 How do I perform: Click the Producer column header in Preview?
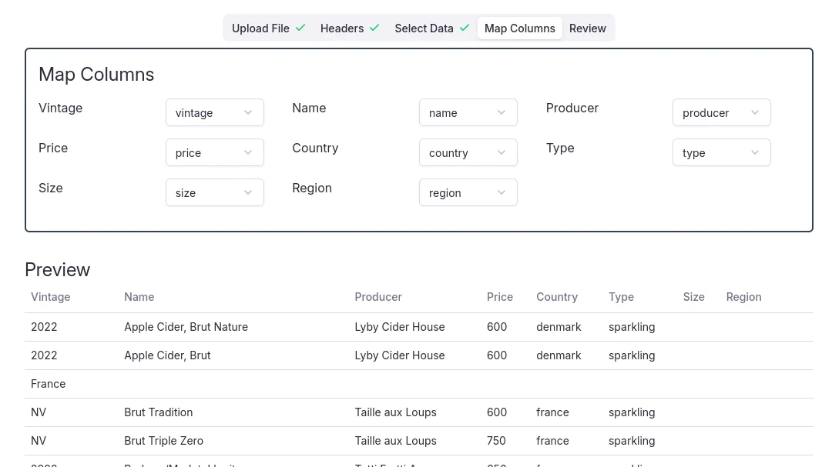tap(378, 297)
